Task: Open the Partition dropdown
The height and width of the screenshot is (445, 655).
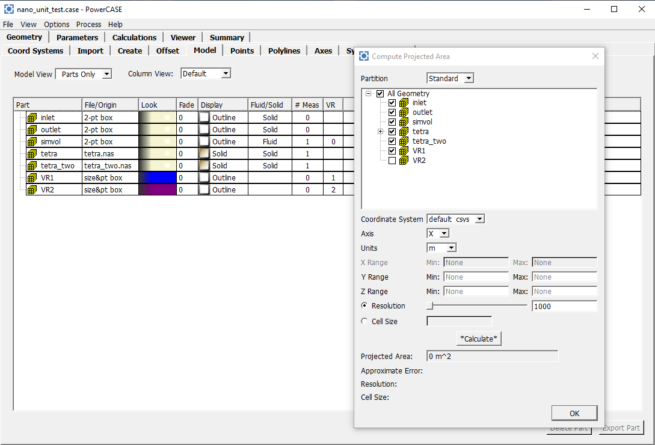Action: pyautogui.click(x=450, y=79)
